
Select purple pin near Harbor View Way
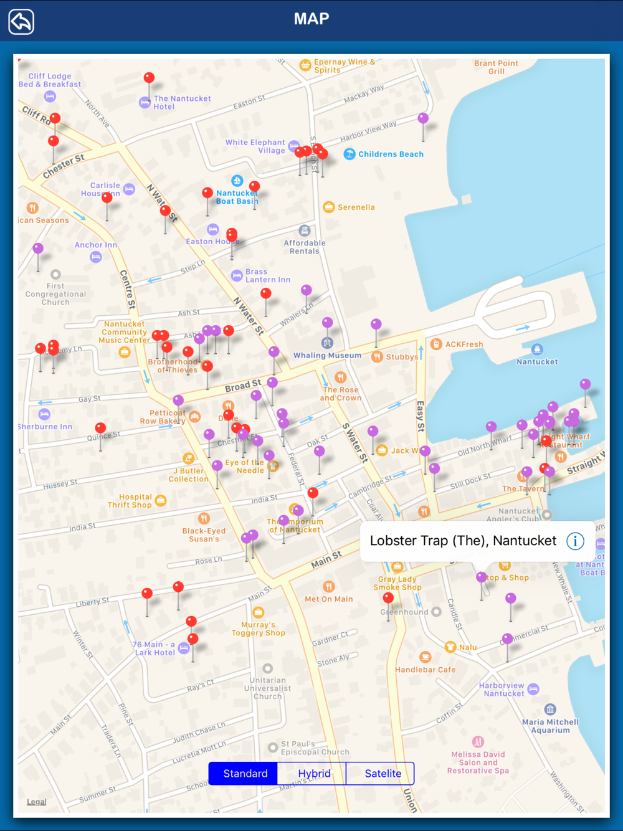[x=423, y=118]
